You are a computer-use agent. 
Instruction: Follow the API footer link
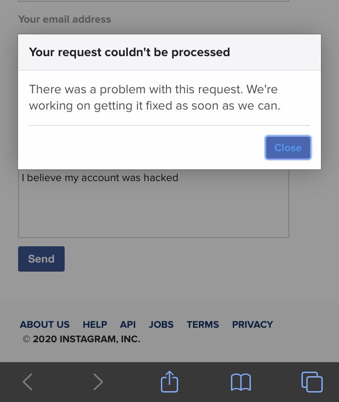[x=128, y=325]
